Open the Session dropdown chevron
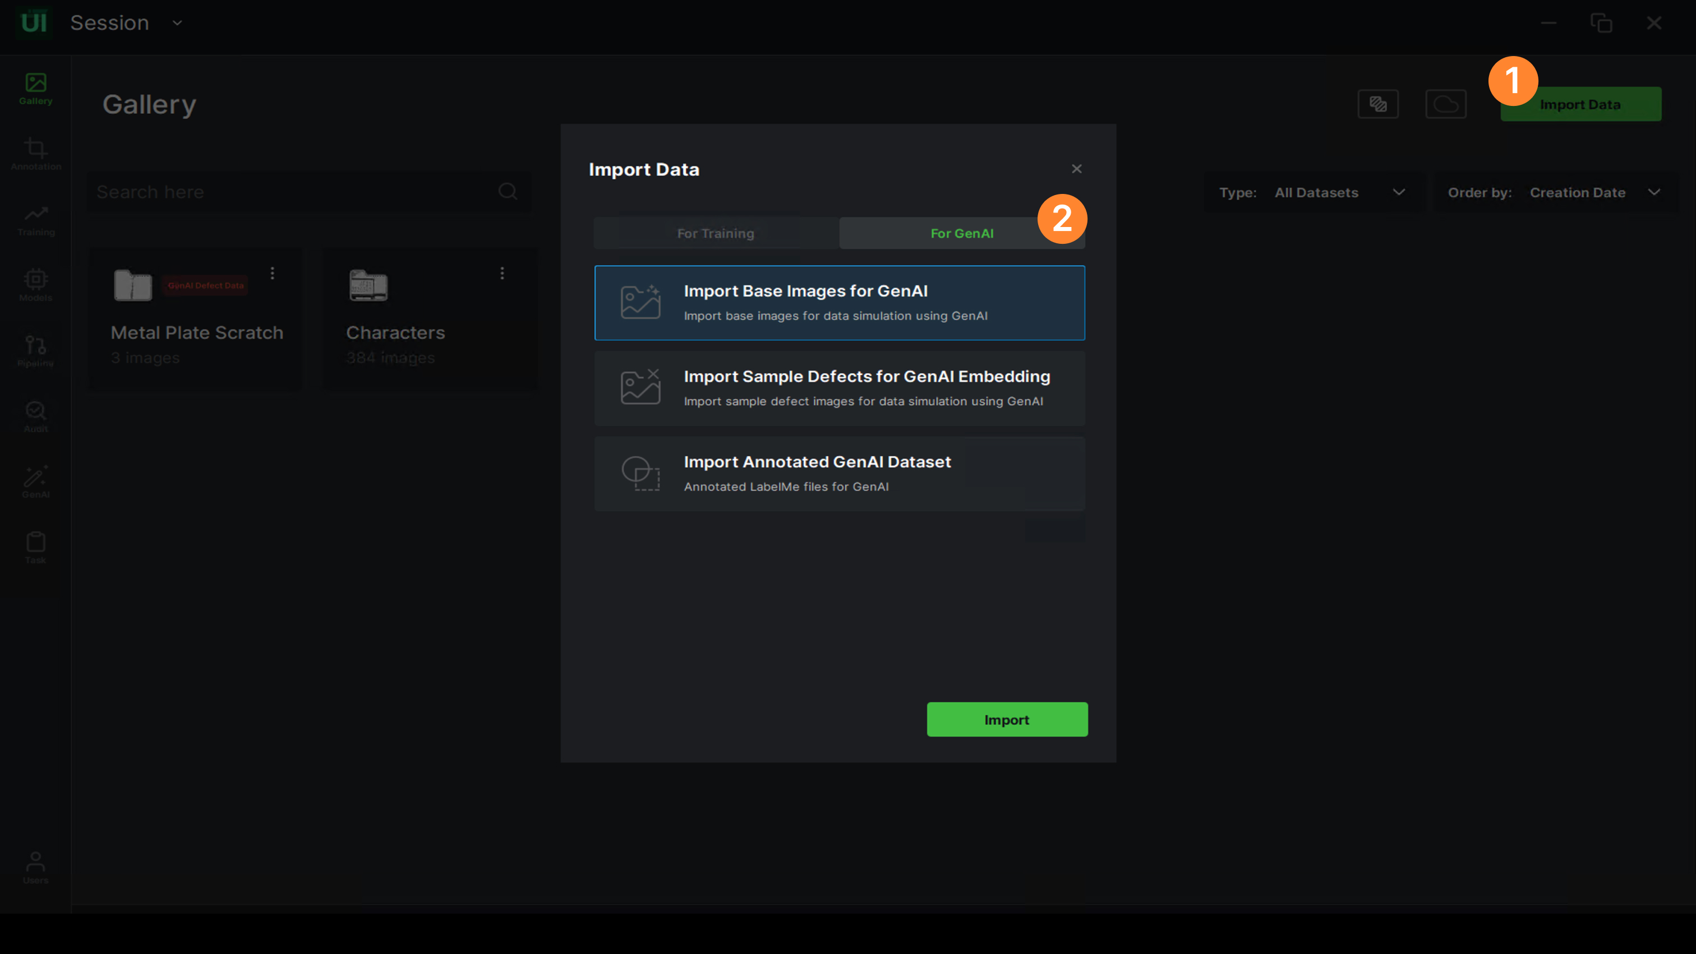Viewport: 1696px width, 954px height. [x=177, y=23]
